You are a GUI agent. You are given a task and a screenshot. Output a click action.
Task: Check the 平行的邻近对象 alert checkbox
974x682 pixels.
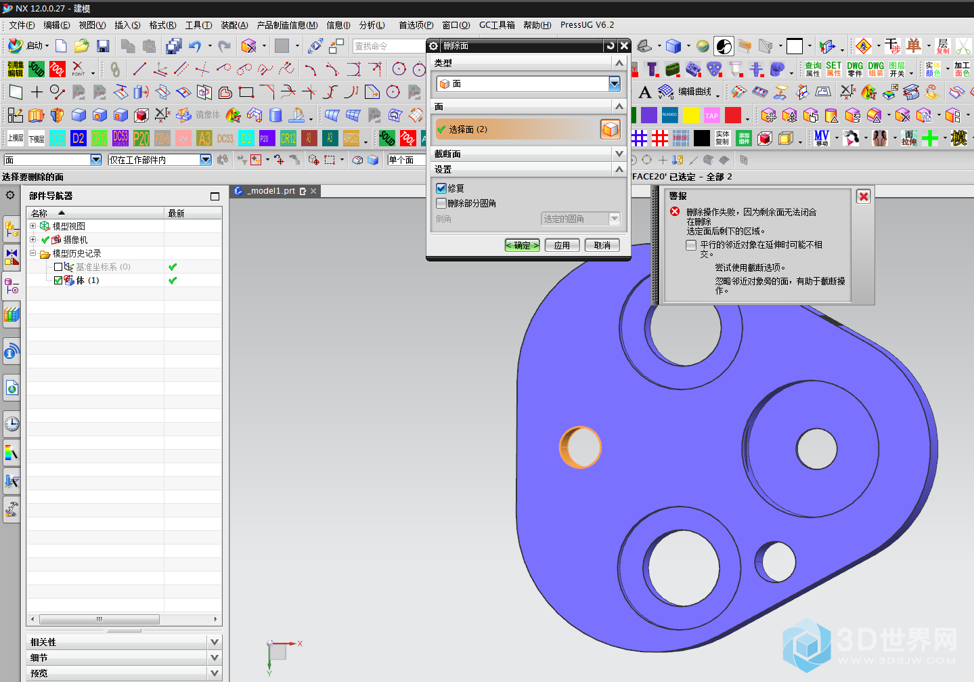691,245
